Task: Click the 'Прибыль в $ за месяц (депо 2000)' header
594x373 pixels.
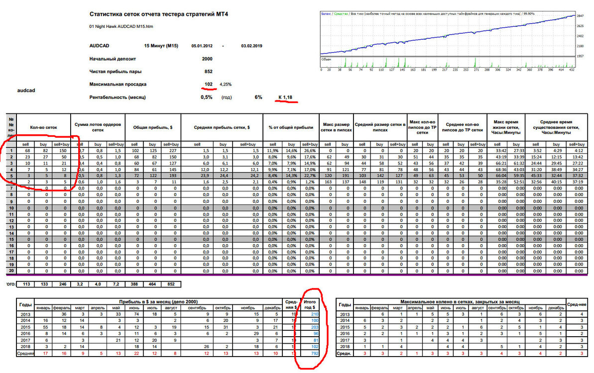Action: tap(158, 302)
